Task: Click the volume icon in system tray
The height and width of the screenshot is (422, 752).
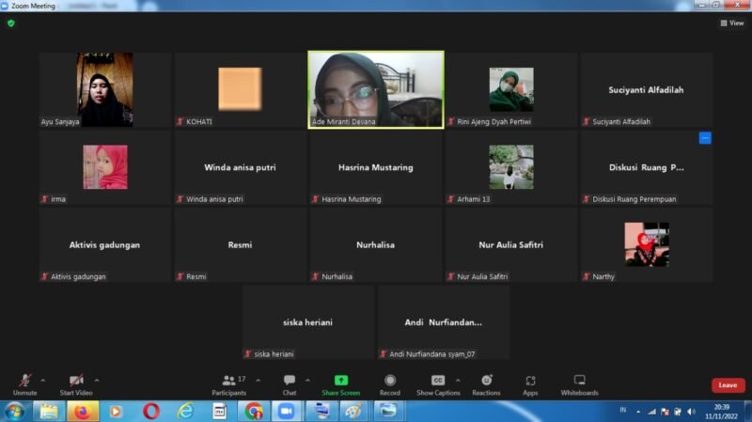Action: click(x=690, y=412)
